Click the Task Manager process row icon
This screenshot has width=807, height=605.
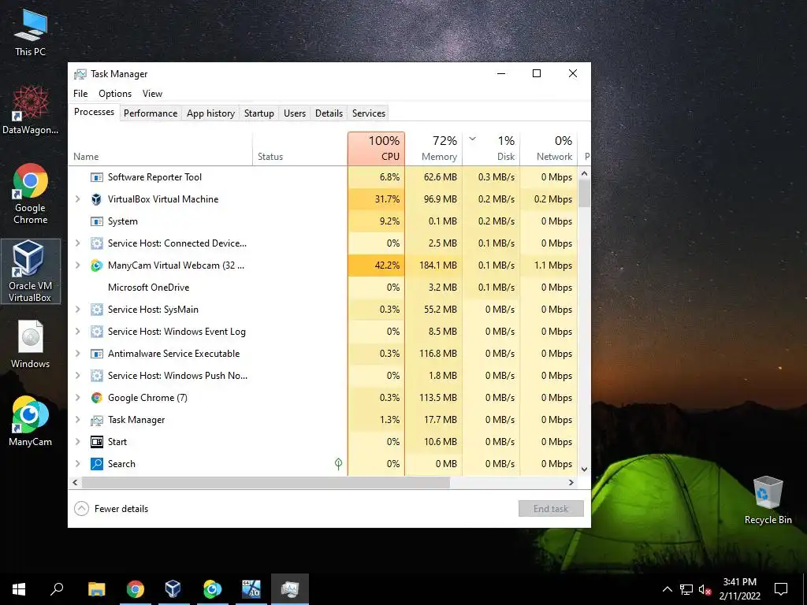coord(96,421)
